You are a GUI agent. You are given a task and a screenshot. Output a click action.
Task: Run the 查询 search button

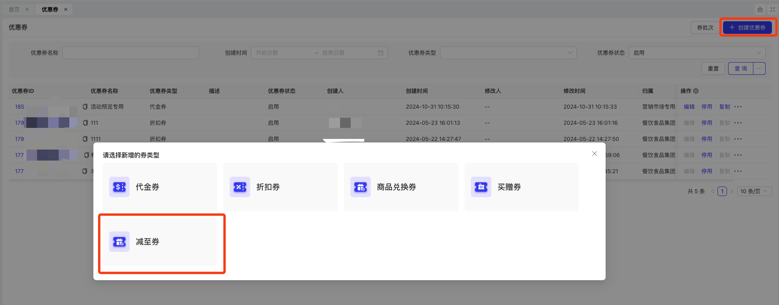741,68
